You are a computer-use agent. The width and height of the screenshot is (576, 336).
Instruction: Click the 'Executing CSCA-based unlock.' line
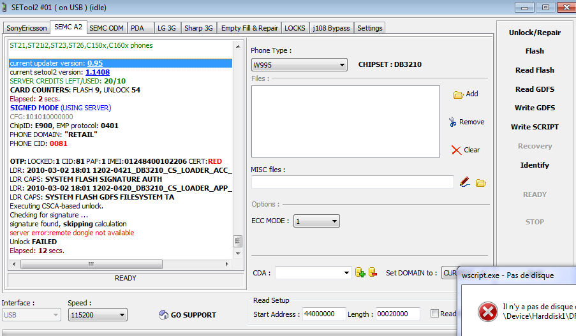57,206
